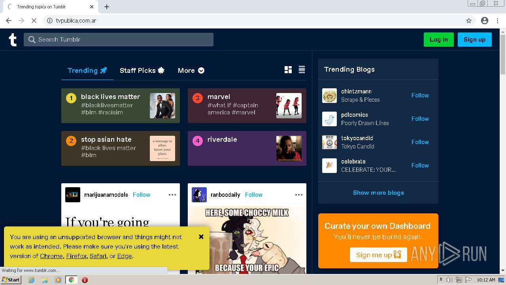Bookmark this page with star icon

(469, 21)
